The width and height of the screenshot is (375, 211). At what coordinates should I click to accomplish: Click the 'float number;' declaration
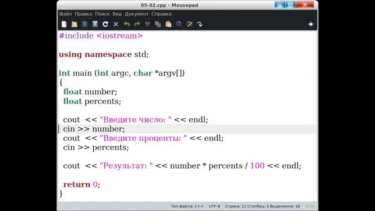click(90, 91)
